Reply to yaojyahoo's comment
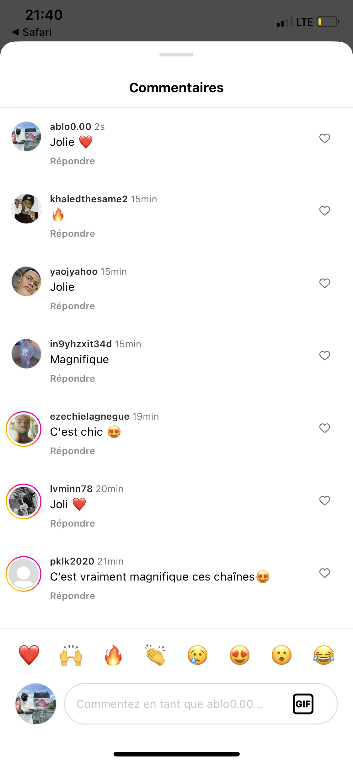The height and width of the screenshot is (764, 353). point(72,306)
